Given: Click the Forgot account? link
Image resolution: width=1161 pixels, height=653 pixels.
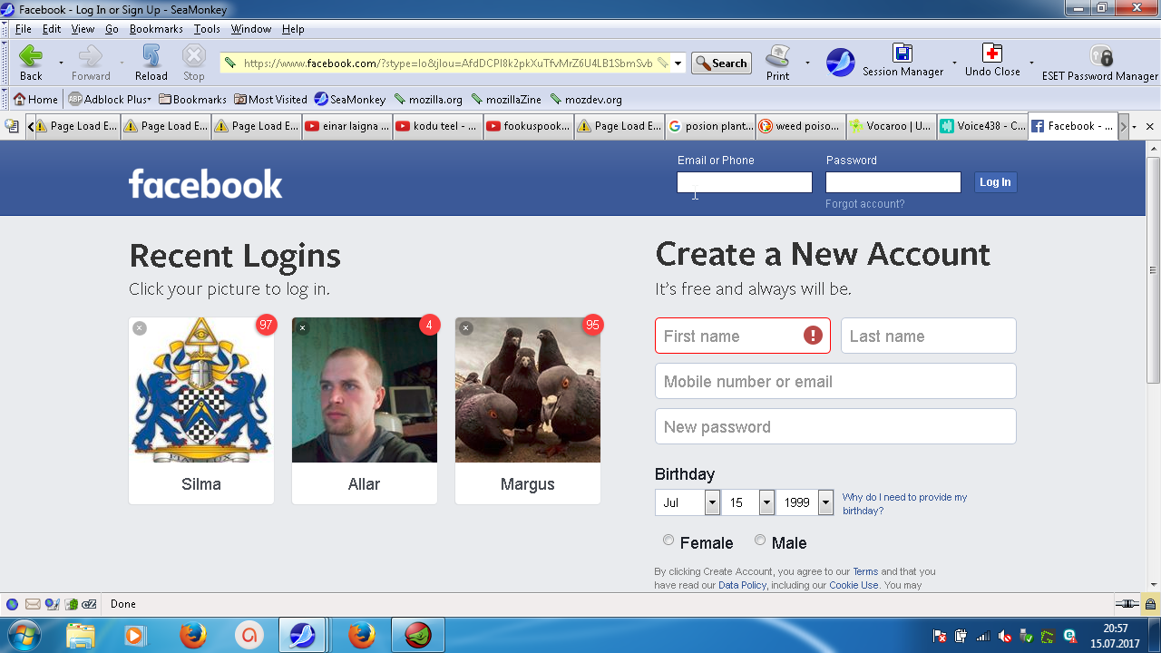Looking at the screenshot, I should tap(865, 204).
